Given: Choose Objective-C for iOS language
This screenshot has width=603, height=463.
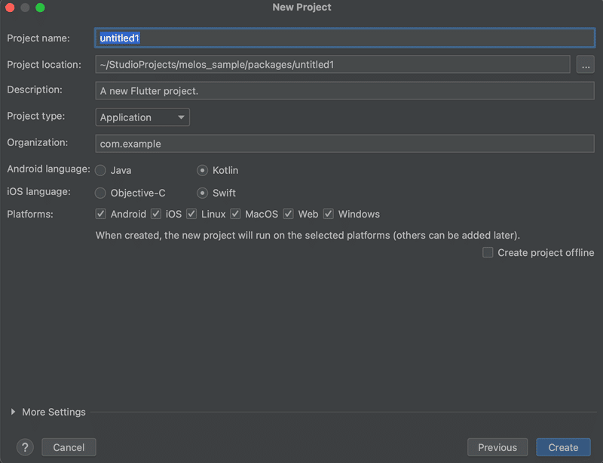Looking at the screenshot, I should click(x=101, y=193).
